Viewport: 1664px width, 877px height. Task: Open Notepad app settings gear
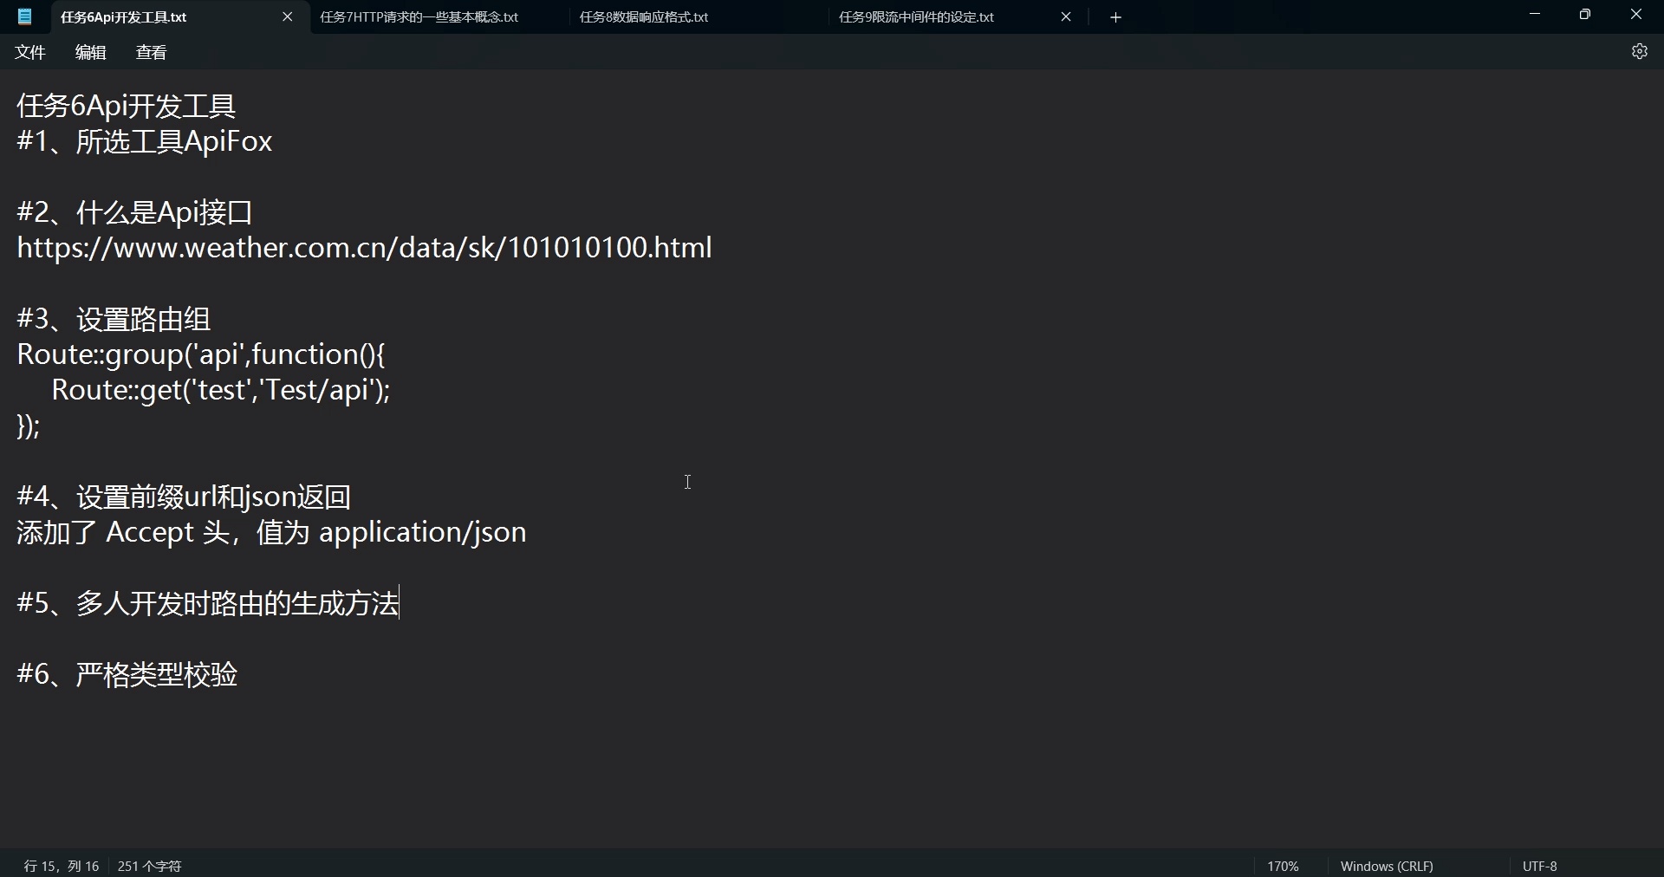[1639, 51]
